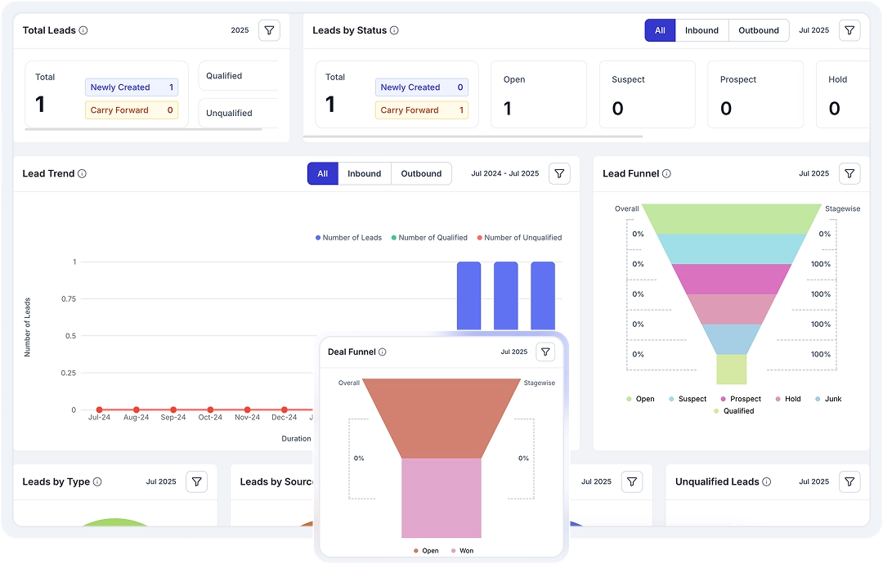Click the Lead Trend filter icon
883x564 pixels.
click(559, 173)
